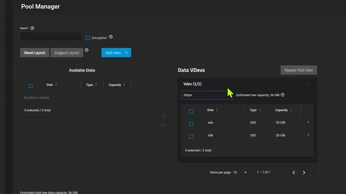
Task: Click the sda disk name
Action: [x=210, y=122]
